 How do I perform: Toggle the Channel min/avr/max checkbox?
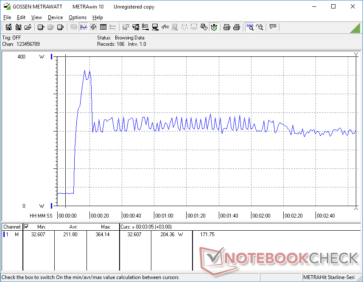point(26,226)
